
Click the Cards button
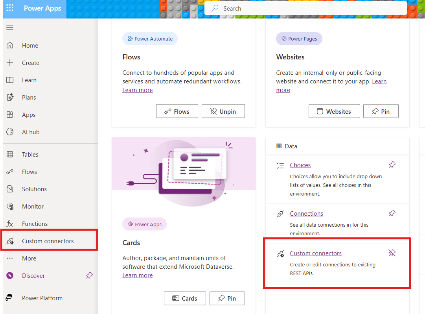coord(185,298)
